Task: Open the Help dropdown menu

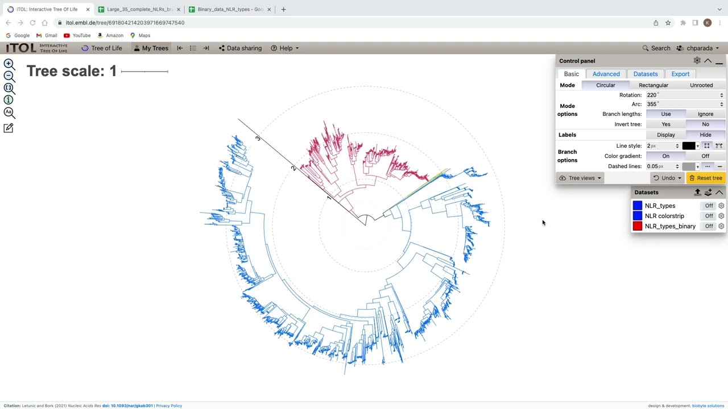Action: coord(285,48)
